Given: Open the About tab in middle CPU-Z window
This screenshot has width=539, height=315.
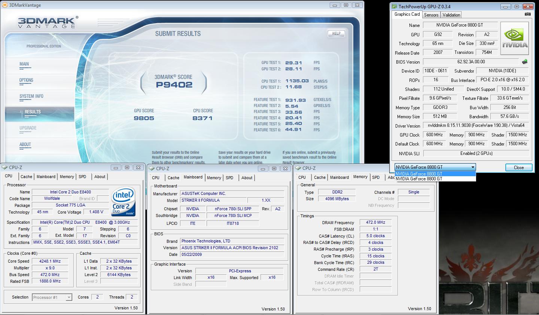Looking at the screenshot, I should [x=247, y=178].
